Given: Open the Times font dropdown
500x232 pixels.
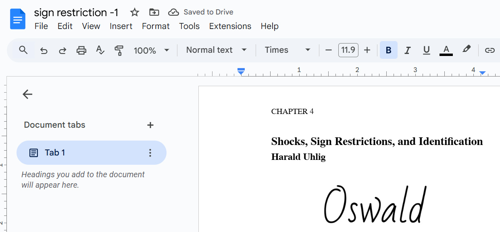Looking at the screenshot, I should (287, 50).
